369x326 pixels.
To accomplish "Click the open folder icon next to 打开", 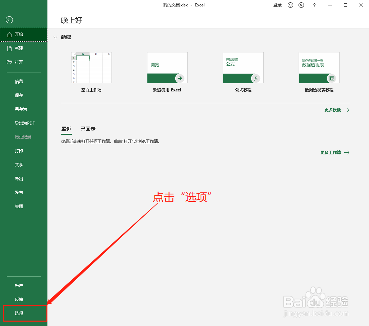I will (9, 62).
